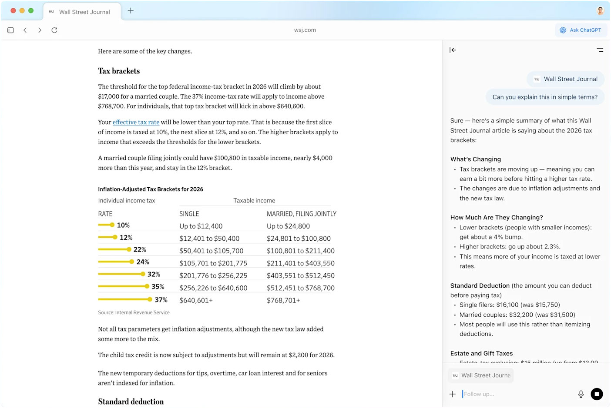Open the chat panel menu icon
This screenshot has height=408, width=611.
point(600,50)
